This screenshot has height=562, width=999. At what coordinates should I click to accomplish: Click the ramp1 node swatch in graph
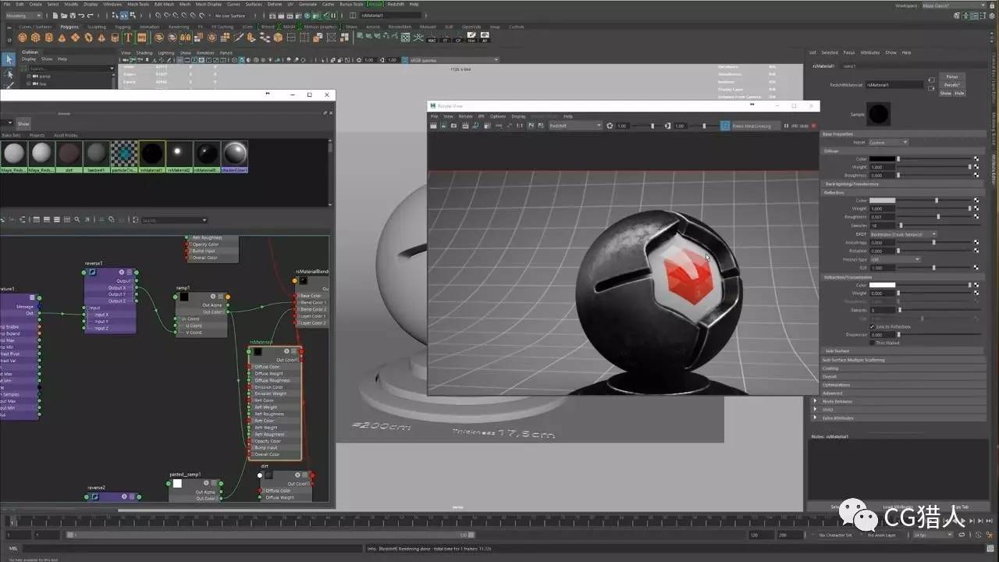point(184,297)
